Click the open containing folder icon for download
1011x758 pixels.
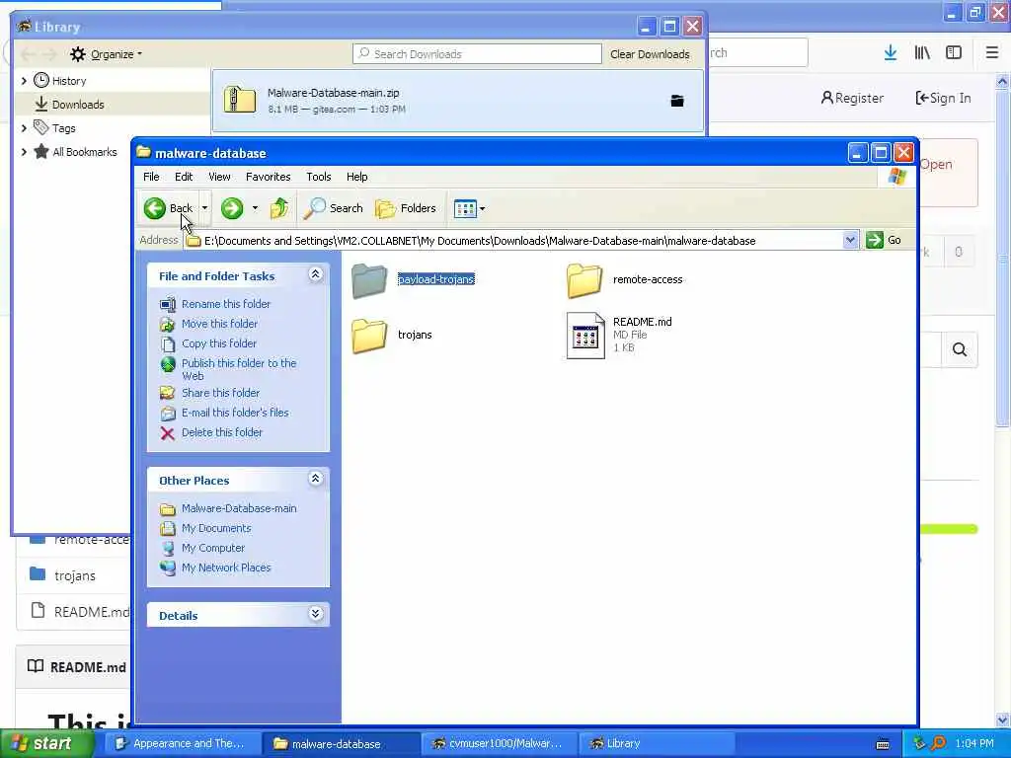pyautogui.click(x=677, y=101)
